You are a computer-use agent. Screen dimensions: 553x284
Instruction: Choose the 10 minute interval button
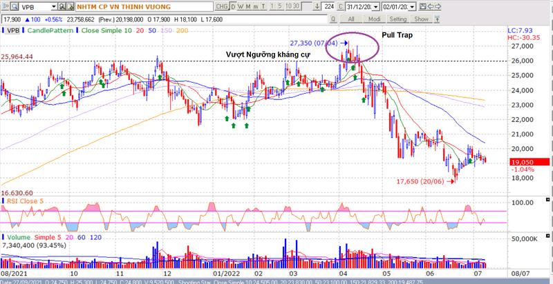pos(288,6)
